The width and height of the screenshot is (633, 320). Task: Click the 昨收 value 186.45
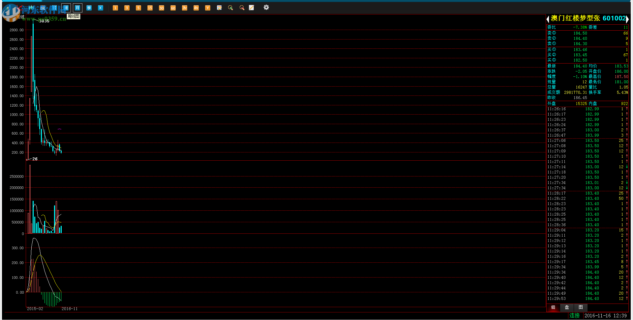580,98
